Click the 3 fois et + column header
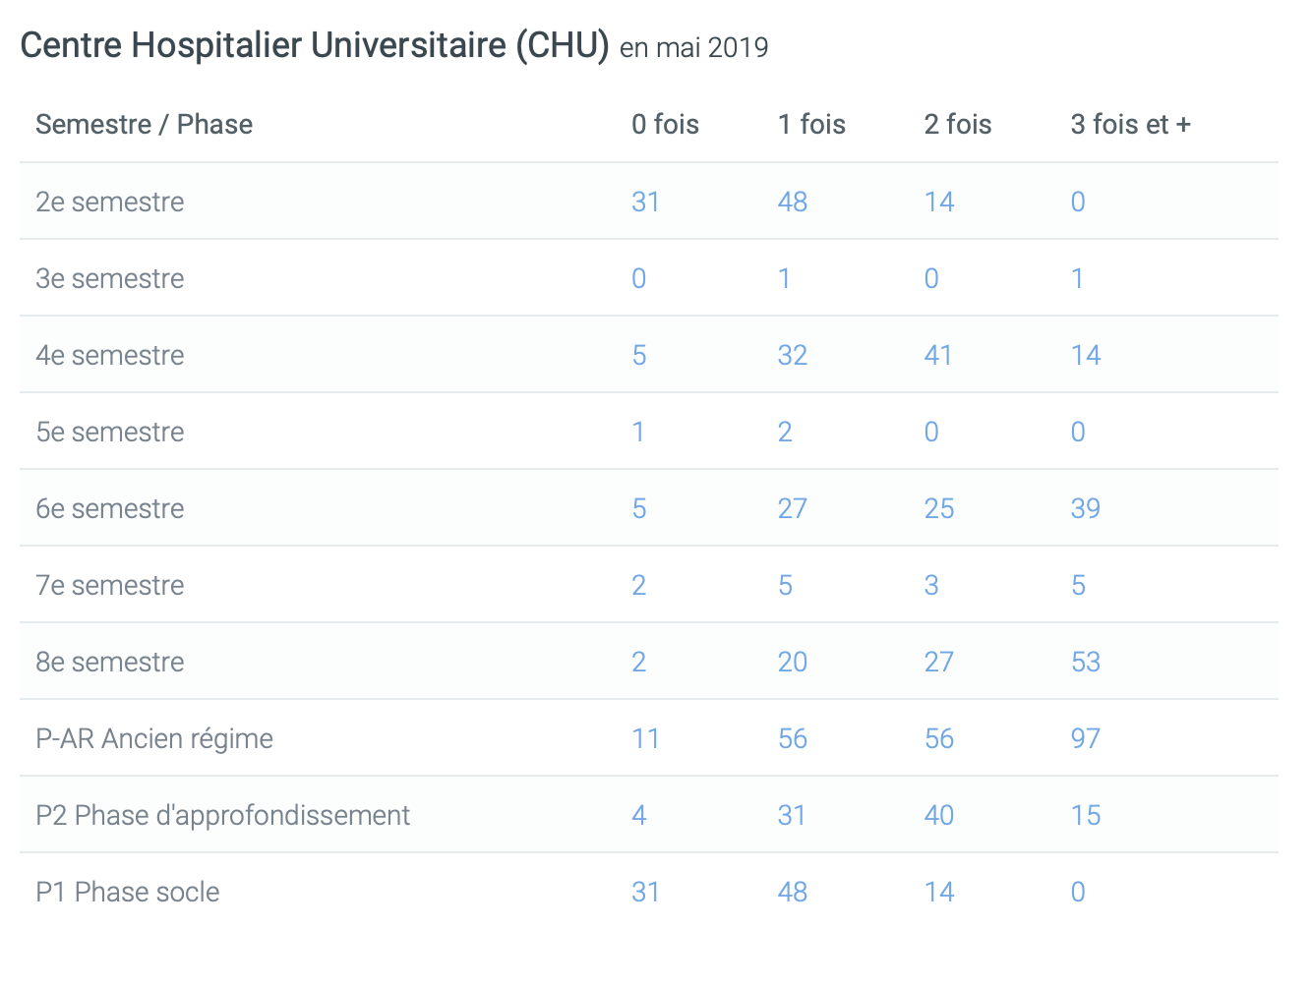This screenshot has width=1312, height=987. click(1130, 125)
